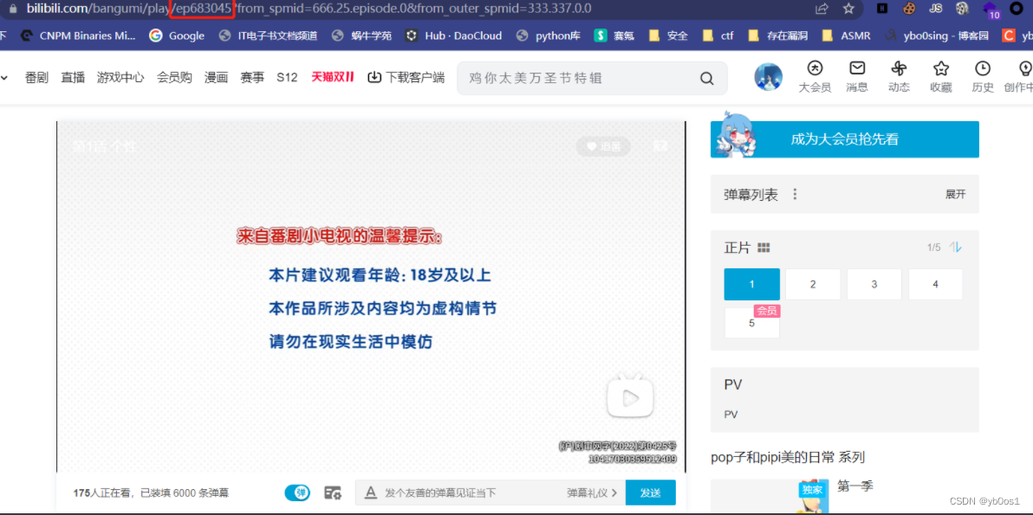Open 消息 messages icon
This screenshot has height=515, width=1033.
tap(857, 77)
